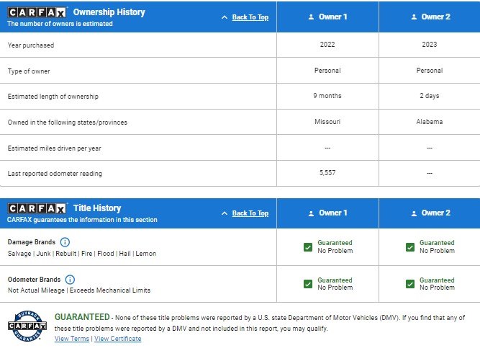Click Owner 1 person icon in Ownership History
This screenshot has height=351, width=480.
click(x=311, y=17)
